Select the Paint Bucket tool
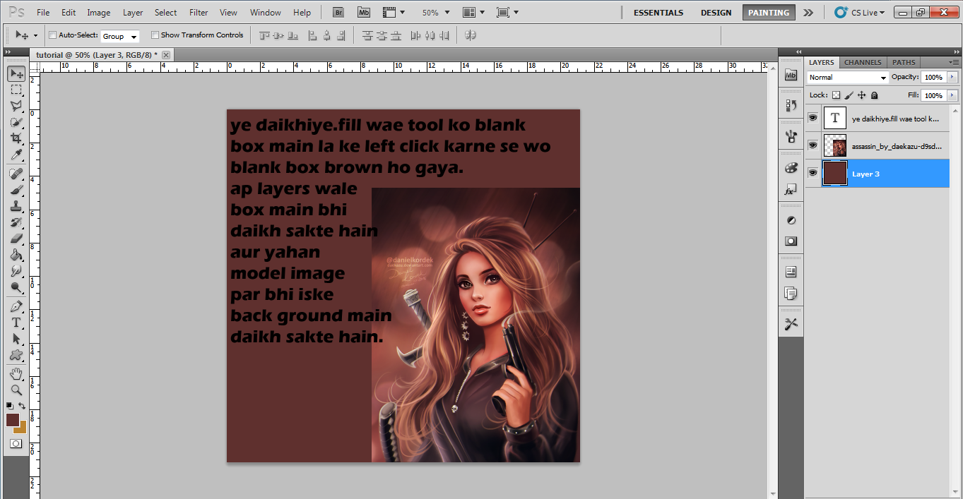 (x=16, y=255)
